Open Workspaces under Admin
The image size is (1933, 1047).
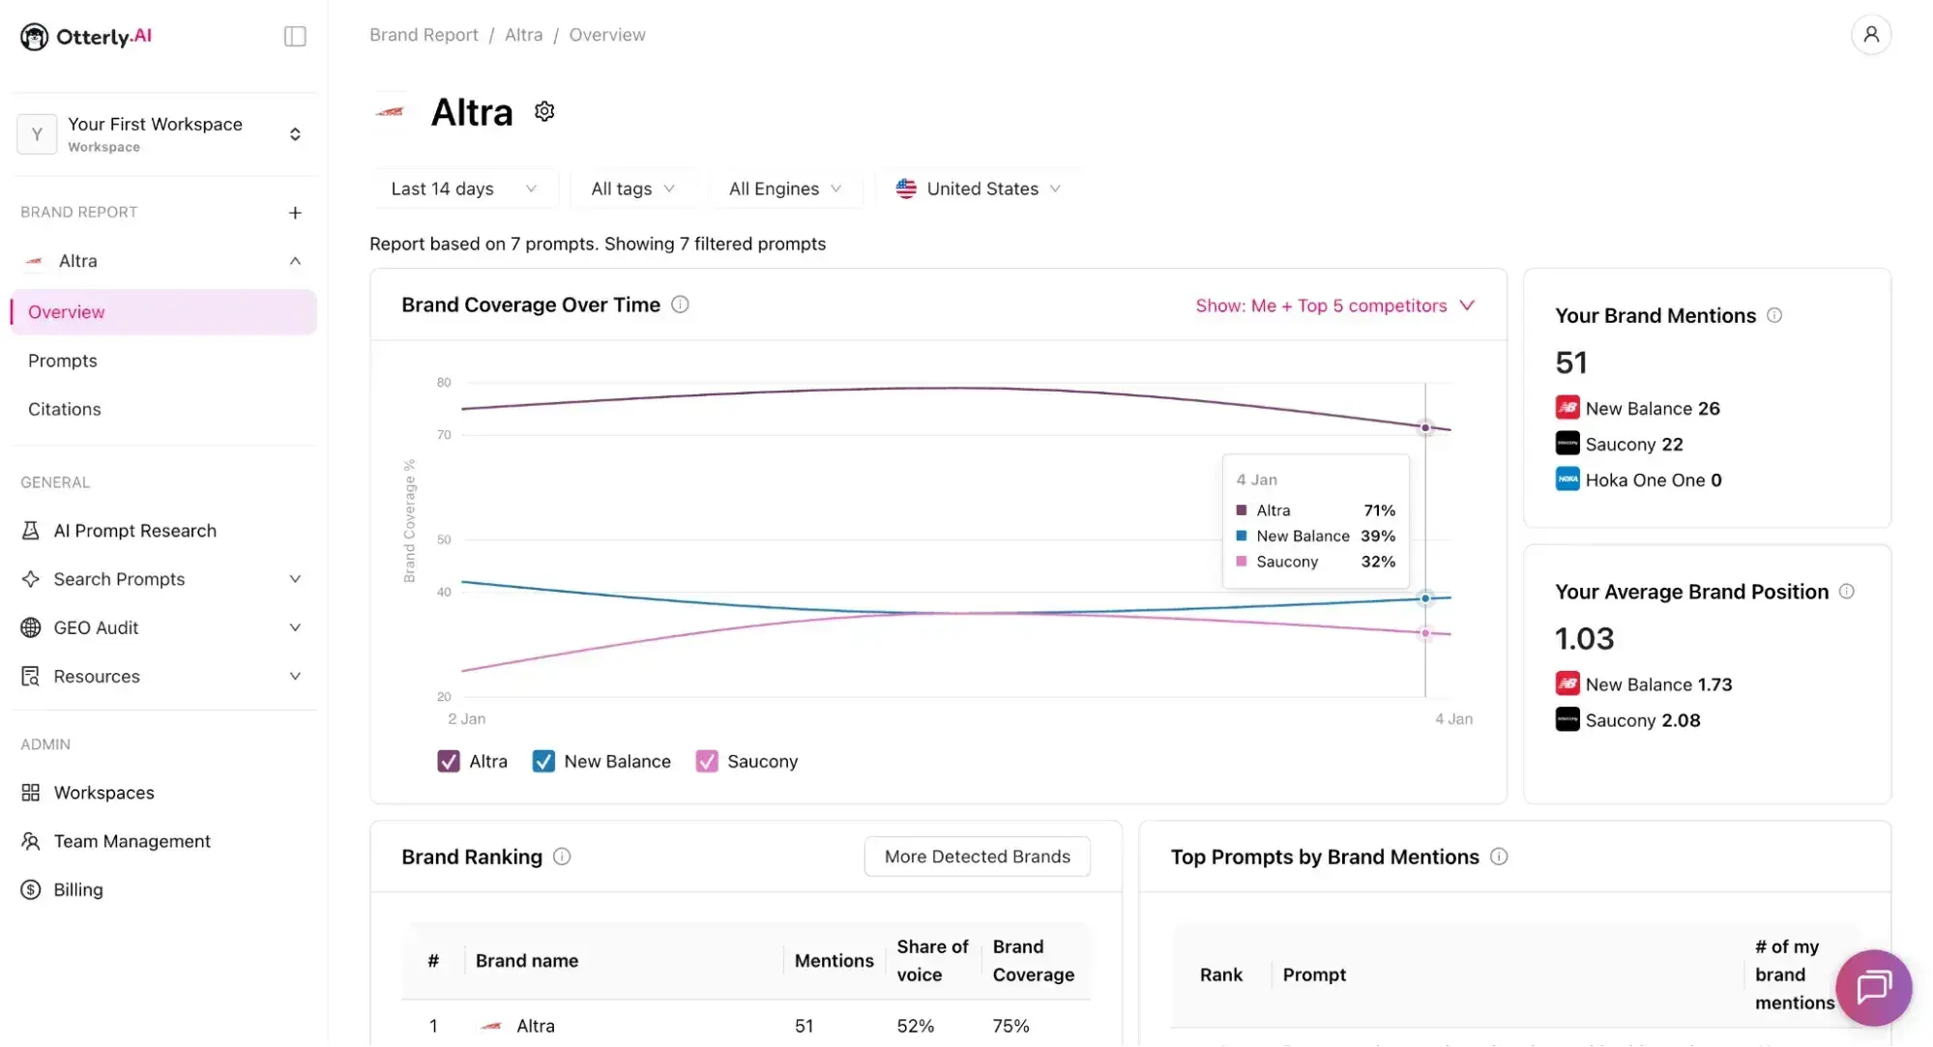click(x=103, y=792)
